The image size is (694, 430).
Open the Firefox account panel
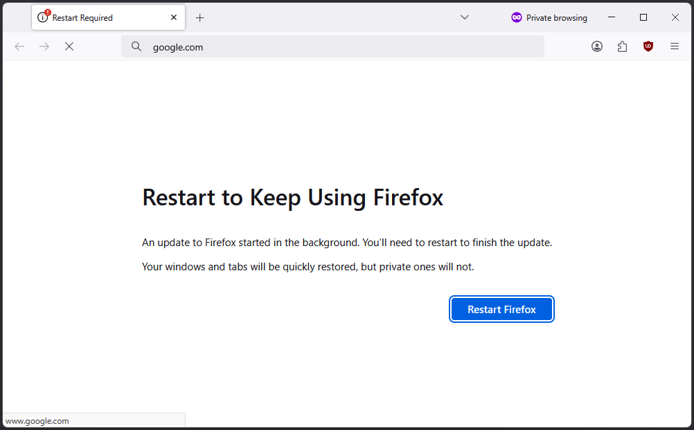tap(597, 46)
